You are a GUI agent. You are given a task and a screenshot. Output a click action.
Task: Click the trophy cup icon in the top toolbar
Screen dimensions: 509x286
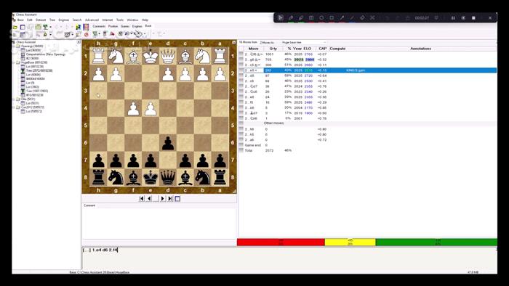45,27
